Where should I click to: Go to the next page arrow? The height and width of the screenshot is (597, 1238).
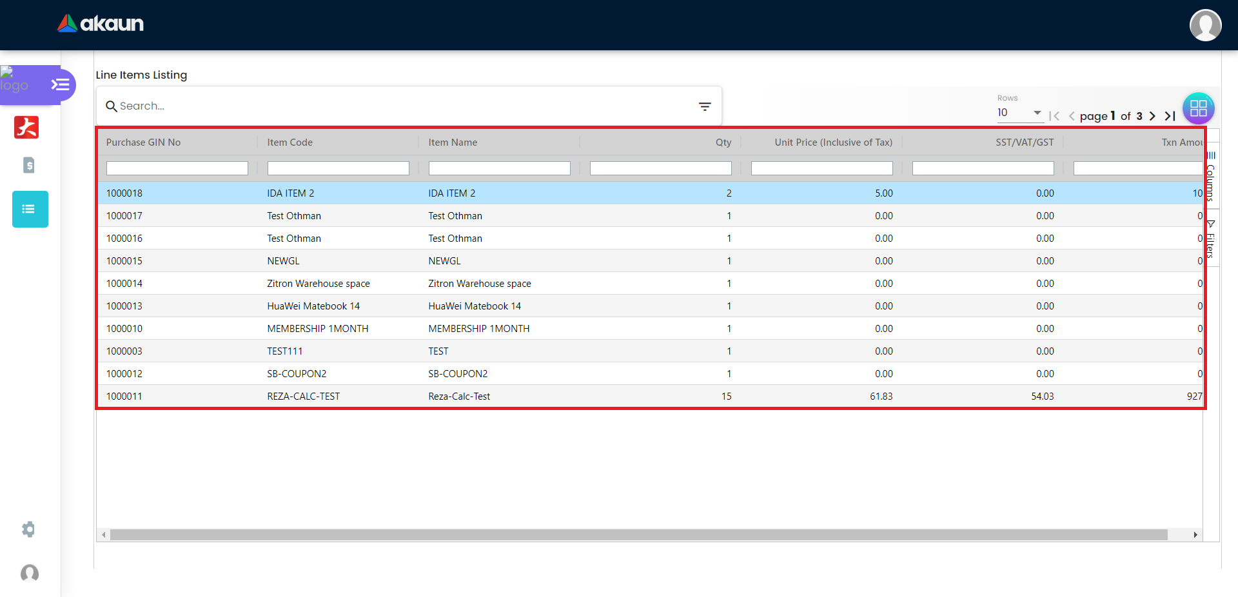pyautogui.click(x=1152, y=116)
